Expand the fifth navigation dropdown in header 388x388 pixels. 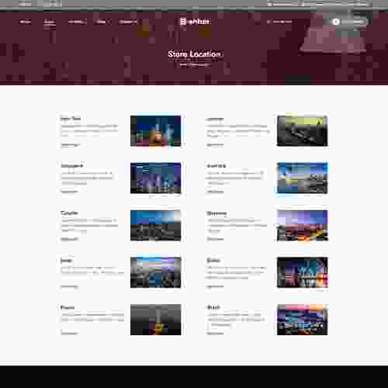[x=128, y=22]
